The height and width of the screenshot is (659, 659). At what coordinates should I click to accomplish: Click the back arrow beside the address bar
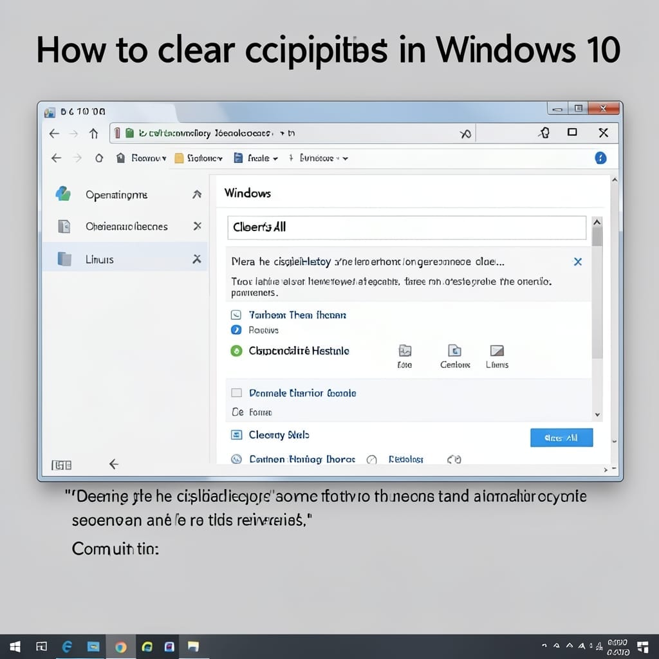(x=54, y=134)
